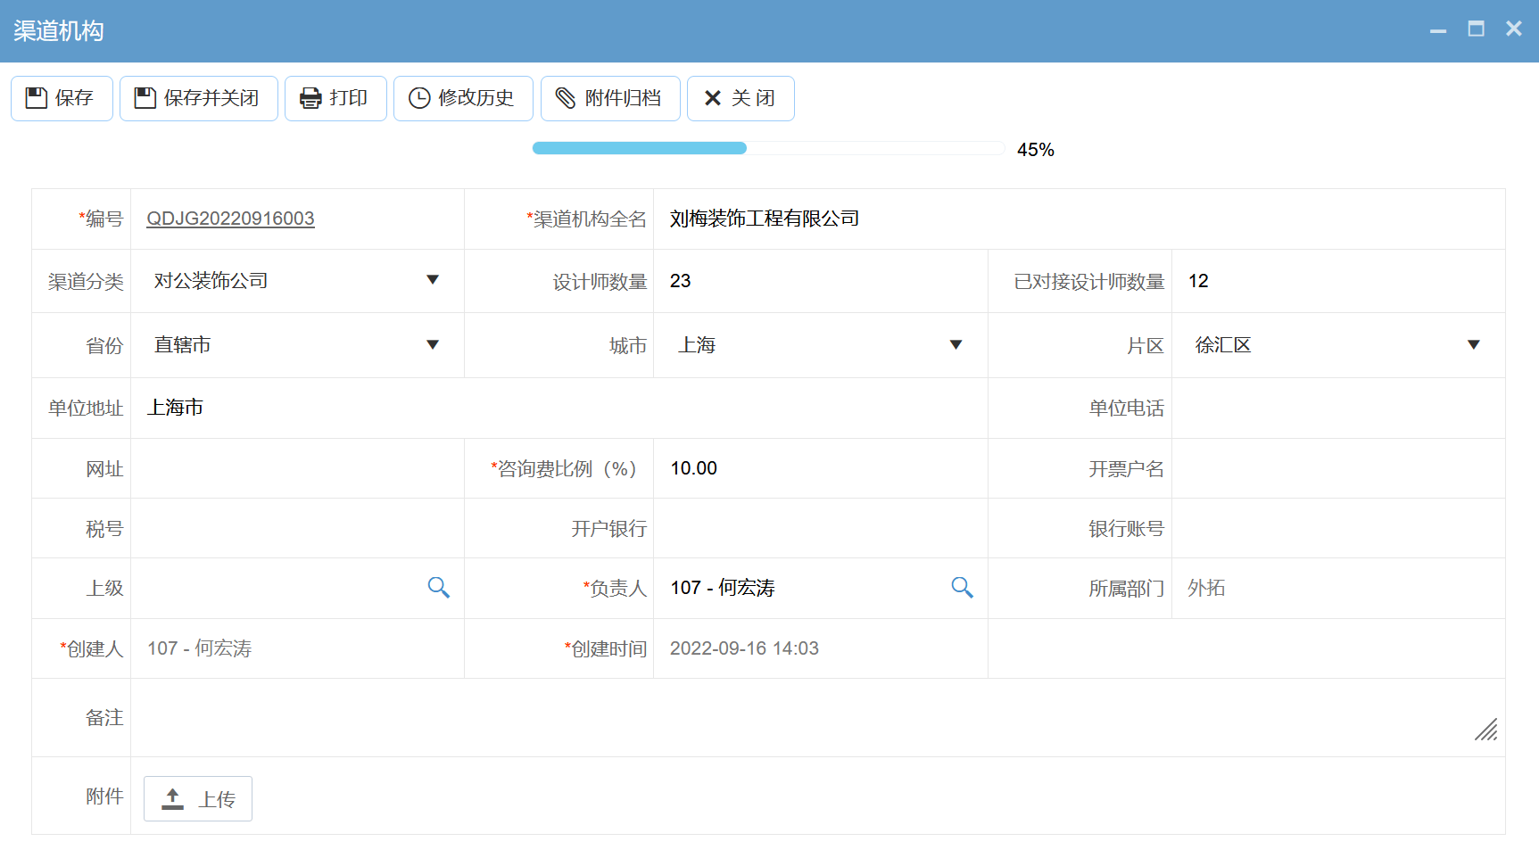Click Save and Close (保存并关闭)

pyautogui.click(x=198, y=98)
